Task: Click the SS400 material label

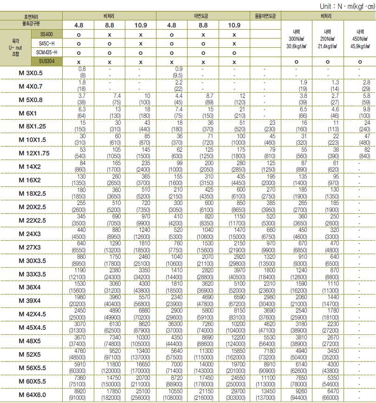Action: pyautogui.click(x=46, y=34)
